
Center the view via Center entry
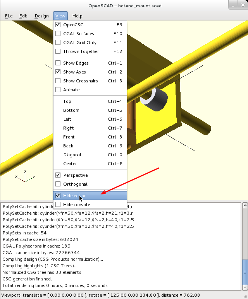point(90,164)
